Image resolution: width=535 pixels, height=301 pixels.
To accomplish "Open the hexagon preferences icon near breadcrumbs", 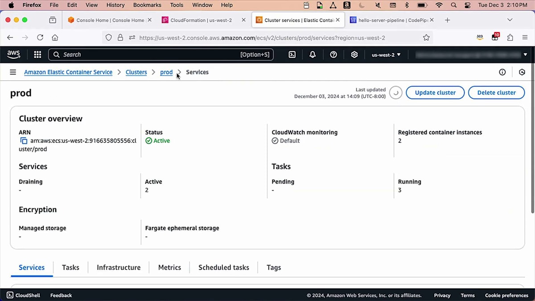I will pos(522,72).
